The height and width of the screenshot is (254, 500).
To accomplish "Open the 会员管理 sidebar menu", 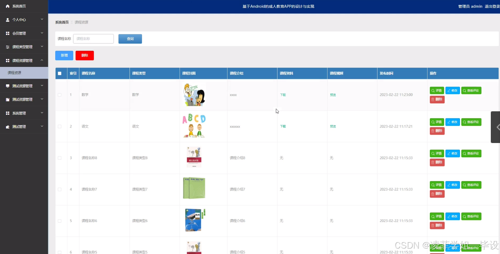I will pos(24,33).
